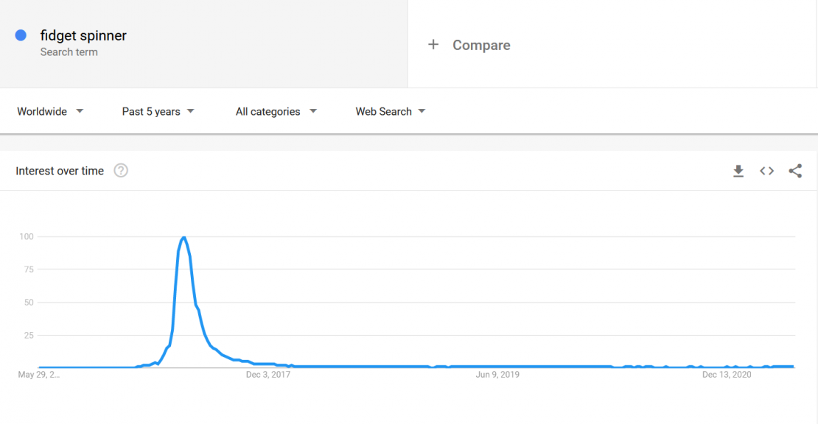The height and width of the screenshot is (424, 818).
Task: Open the embed code icon
Action: 766,171
